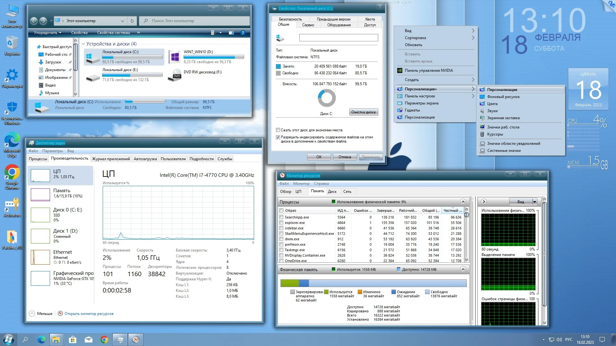Click the Очистка диска button

coord(363,112)
